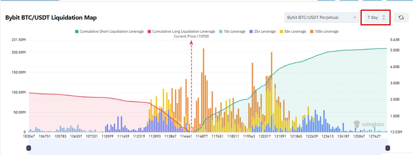The width and height of the screenshot is (413, 155).
Task: Click the 13.53M right axis value
Action: click(396, 132)
